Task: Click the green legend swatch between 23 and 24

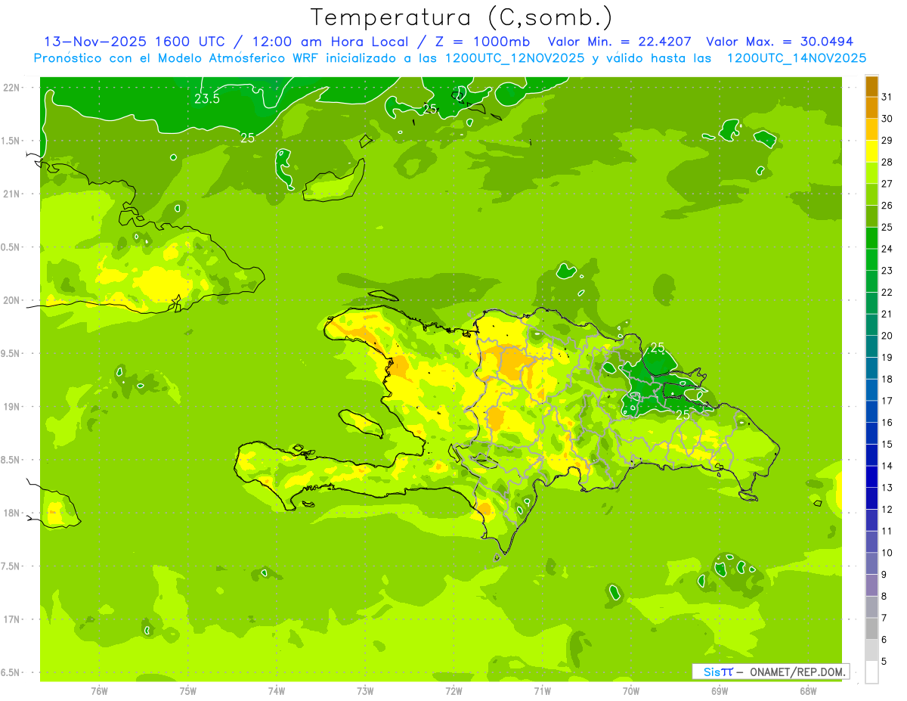Action: click(871, 259)
